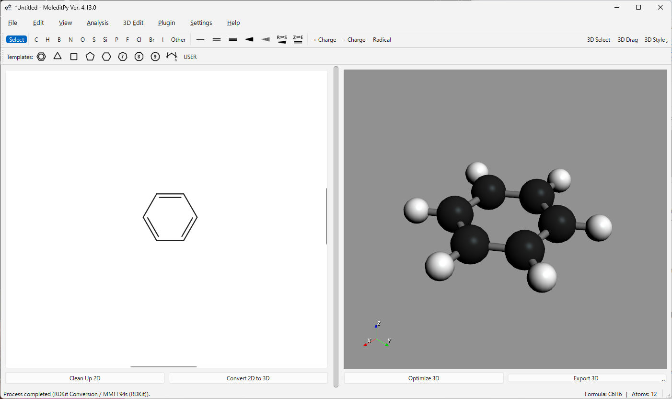The image size is (672, 399).
Task: Click Convert 2D to 3D button
Action: click(248, 378)
